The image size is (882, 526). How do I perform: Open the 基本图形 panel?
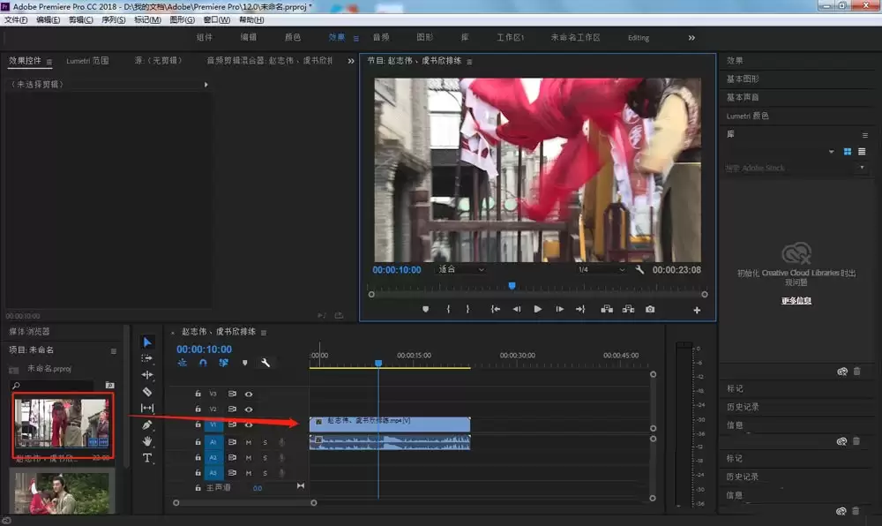pyautogui.click(x=743, y=79)
